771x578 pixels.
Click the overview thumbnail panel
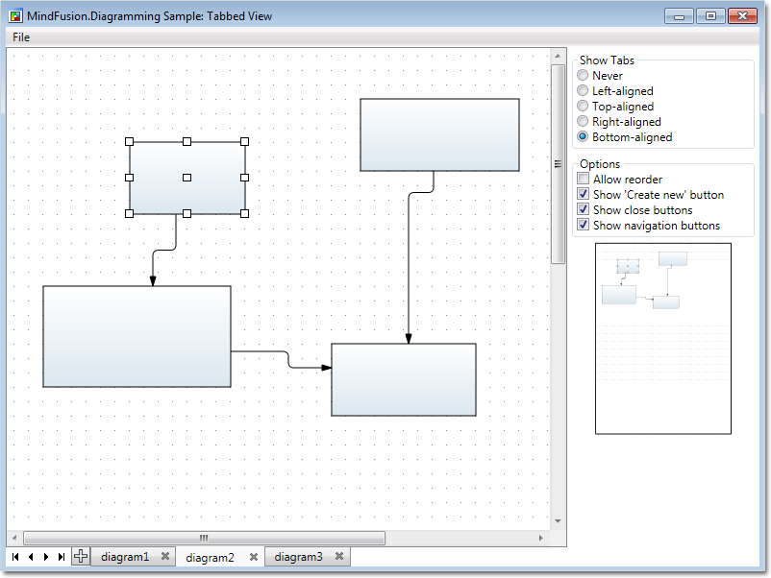tap(663, 338)
